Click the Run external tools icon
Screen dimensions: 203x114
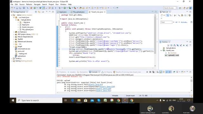(75, 8)
